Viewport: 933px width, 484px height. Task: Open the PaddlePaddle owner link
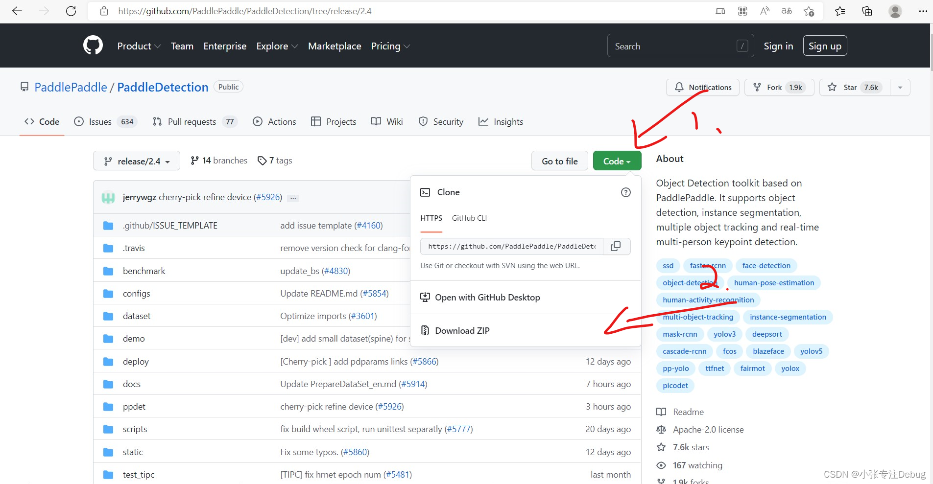tap(71, 87)
